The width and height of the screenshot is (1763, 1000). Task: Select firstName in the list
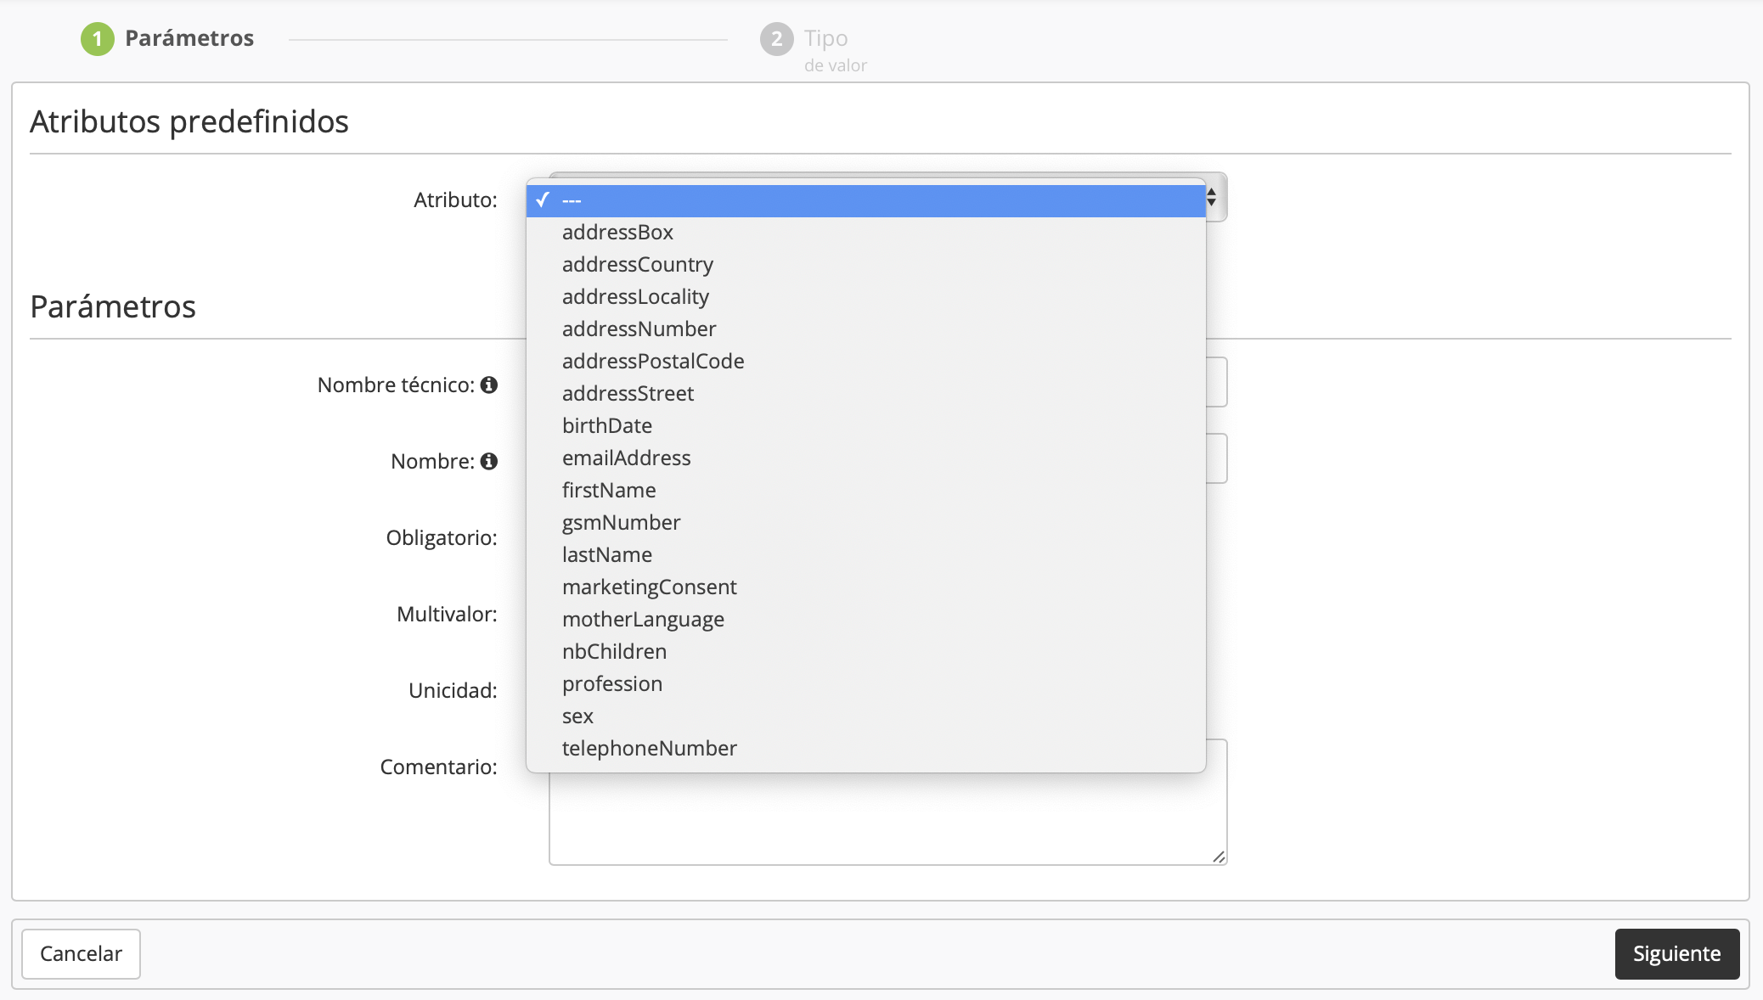point(608,491)
